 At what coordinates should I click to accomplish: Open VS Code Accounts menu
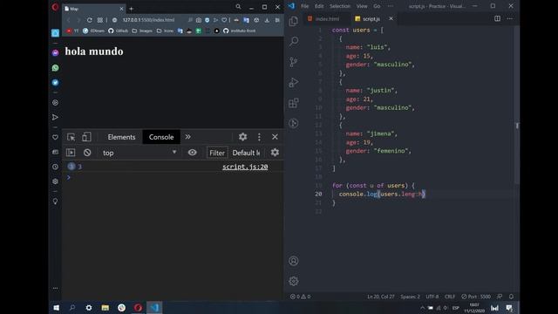click(x=294, y=261)
